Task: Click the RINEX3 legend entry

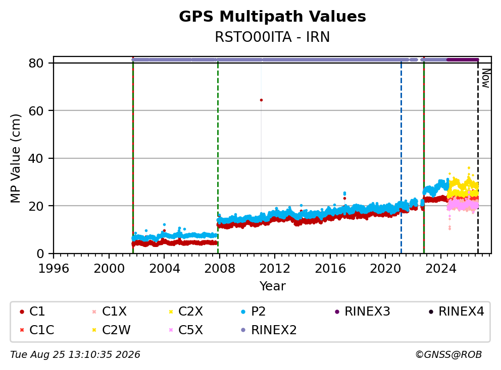Action: point(362,312)
